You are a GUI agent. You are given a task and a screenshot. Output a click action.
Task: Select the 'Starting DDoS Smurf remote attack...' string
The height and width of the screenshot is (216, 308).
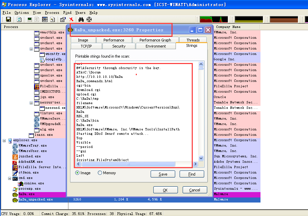point(113,134)
